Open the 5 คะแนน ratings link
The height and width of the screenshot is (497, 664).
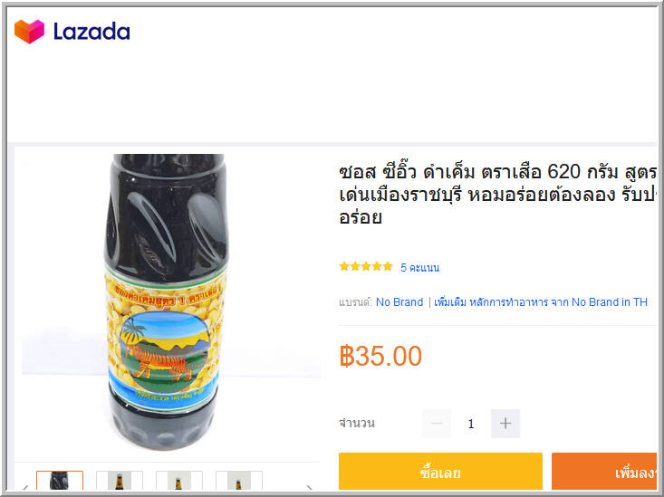[x=419, y=268]
